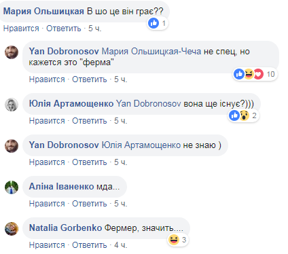Open Yan Dobronosov's avatar on the "ферма" comment
288x254 pixels.
(x=12, y=52)
